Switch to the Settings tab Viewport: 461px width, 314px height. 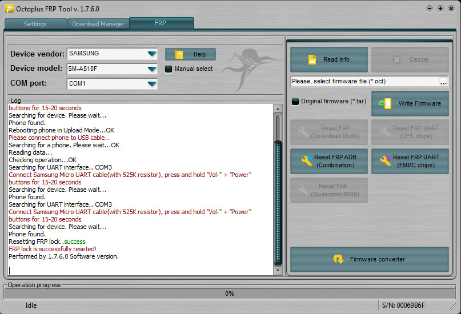click(x=35, y=24)
